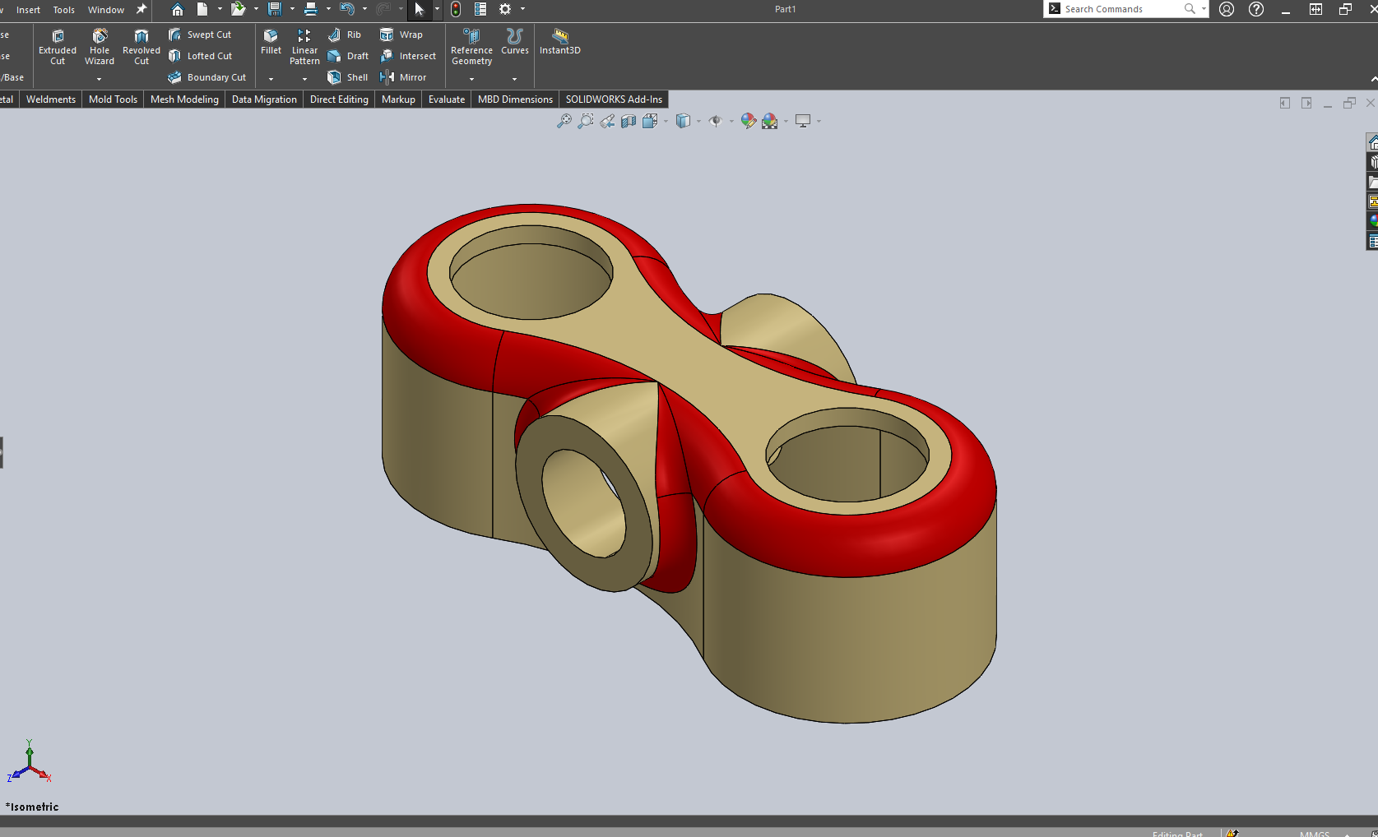1378x837 pixels.
Task: Select the Linear Pattern tool
Action: [304, 48]
